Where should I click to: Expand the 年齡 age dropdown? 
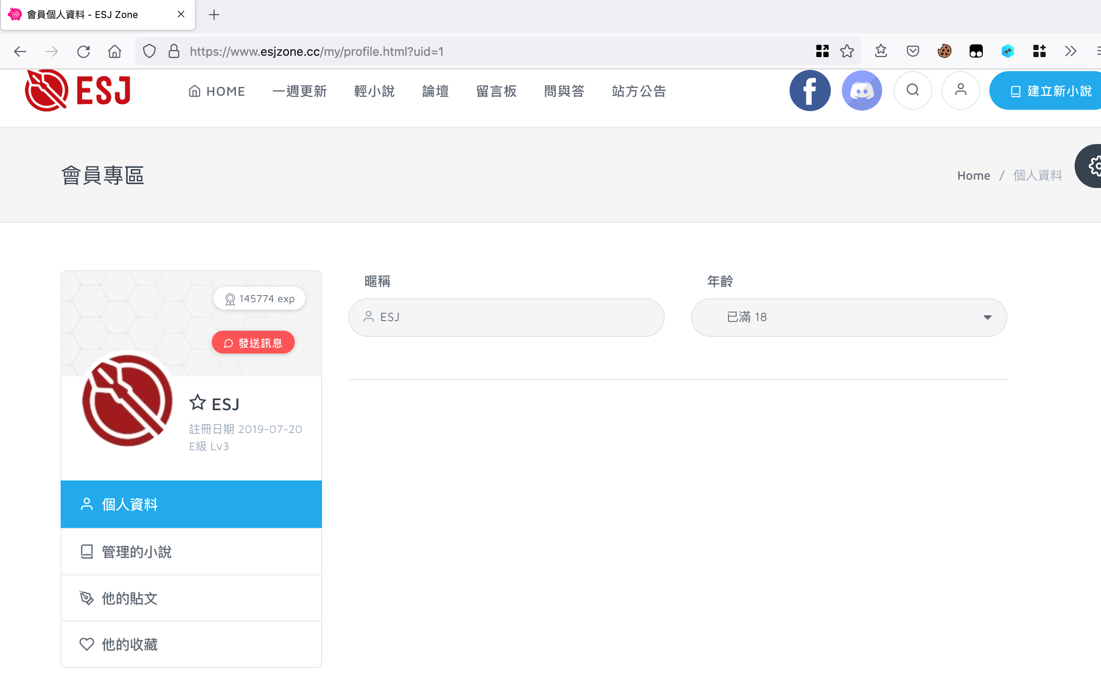(x=849, y=317)
